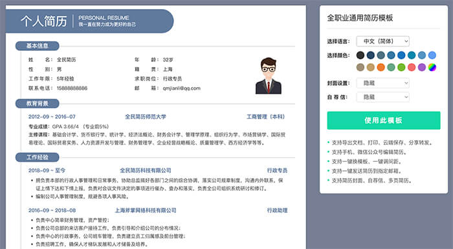The image size is (453, 249).
Task: Click the GPA 3.66/4 grade line
Action: tap(69, 126)
